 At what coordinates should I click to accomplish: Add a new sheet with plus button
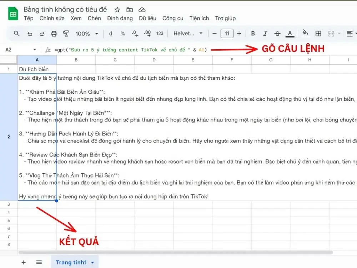pos(24,262)
